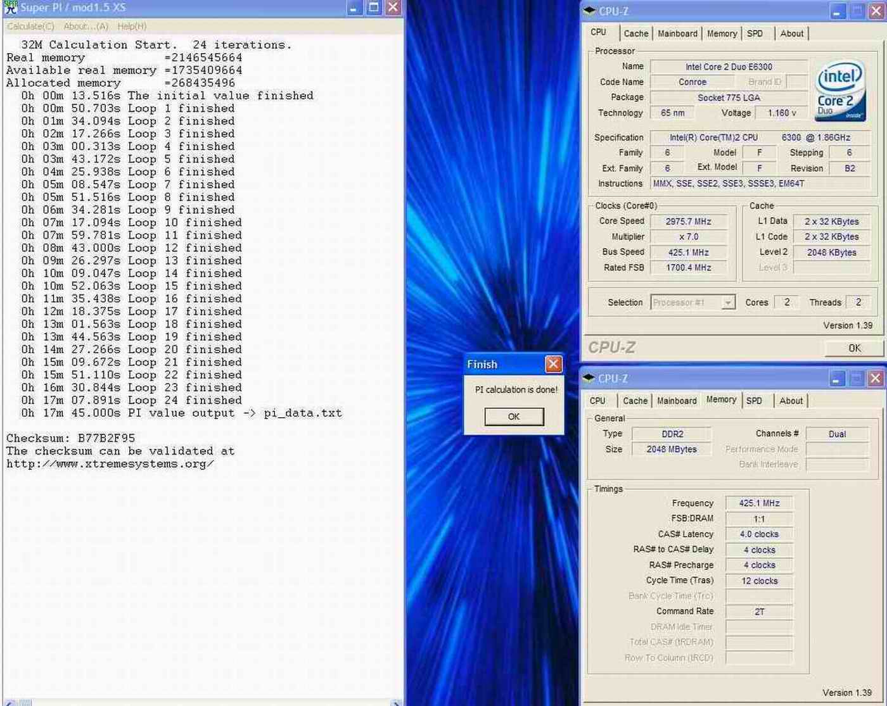The width and height of the screenshot is (887, 706).
Task: Click the Rated FSB value 1700.4 MHz
Action: [688, 268]
